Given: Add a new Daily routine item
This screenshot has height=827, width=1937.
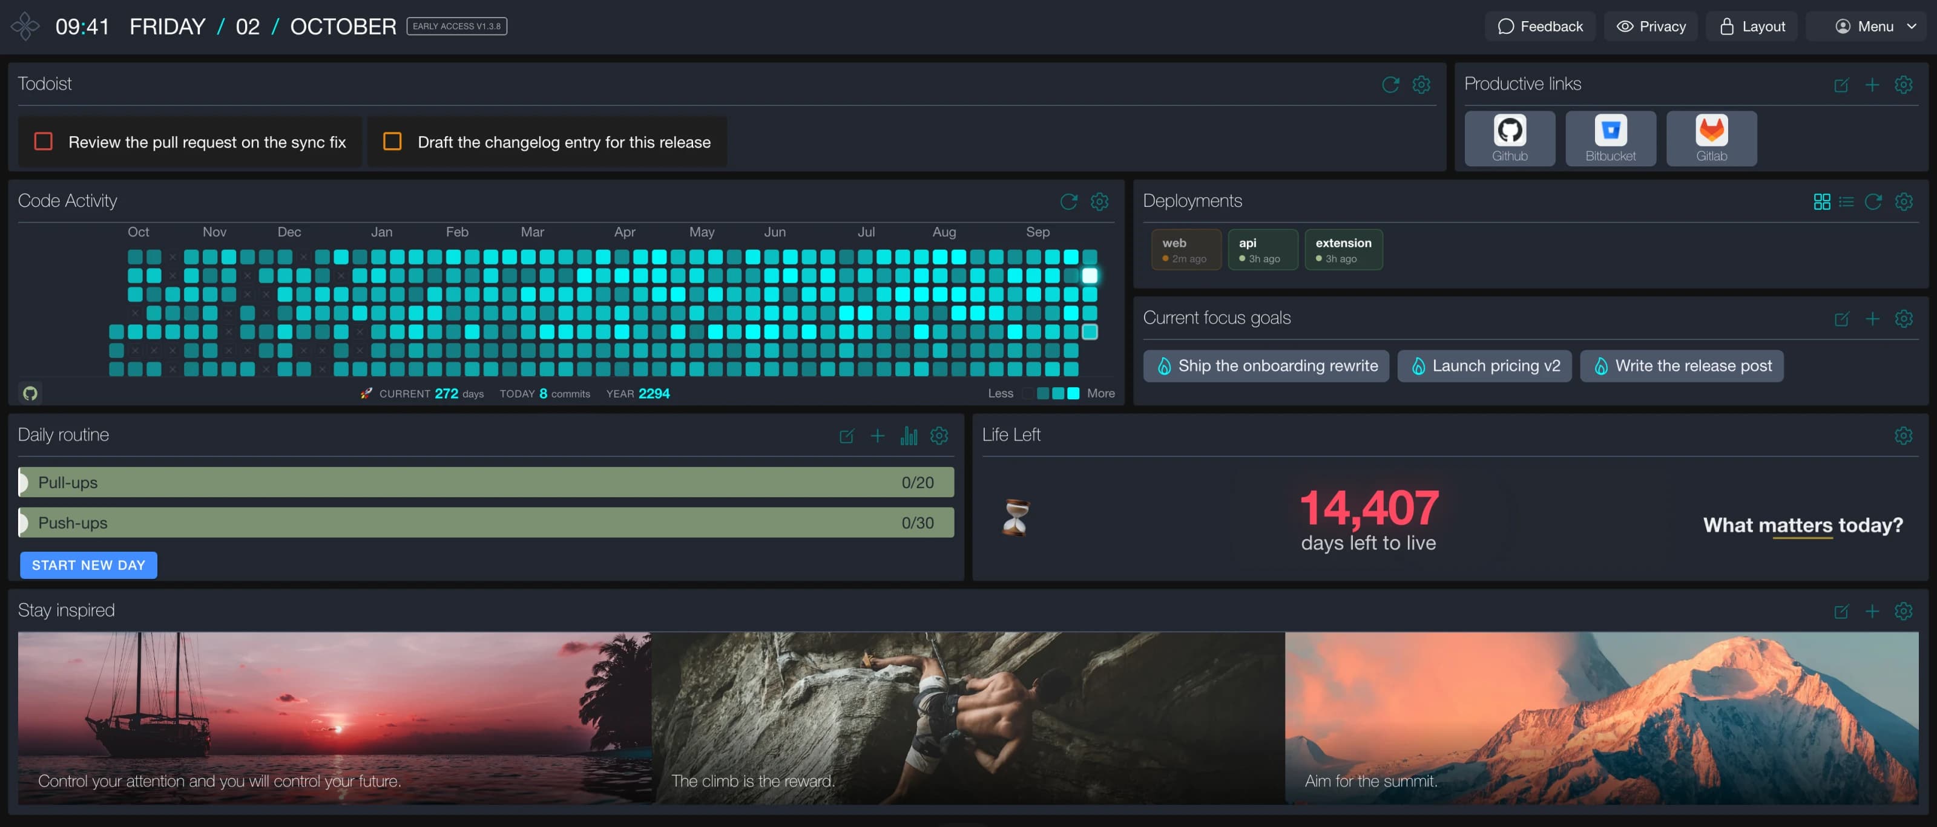Looking at the screenshot, I should [x=878, y=436].
